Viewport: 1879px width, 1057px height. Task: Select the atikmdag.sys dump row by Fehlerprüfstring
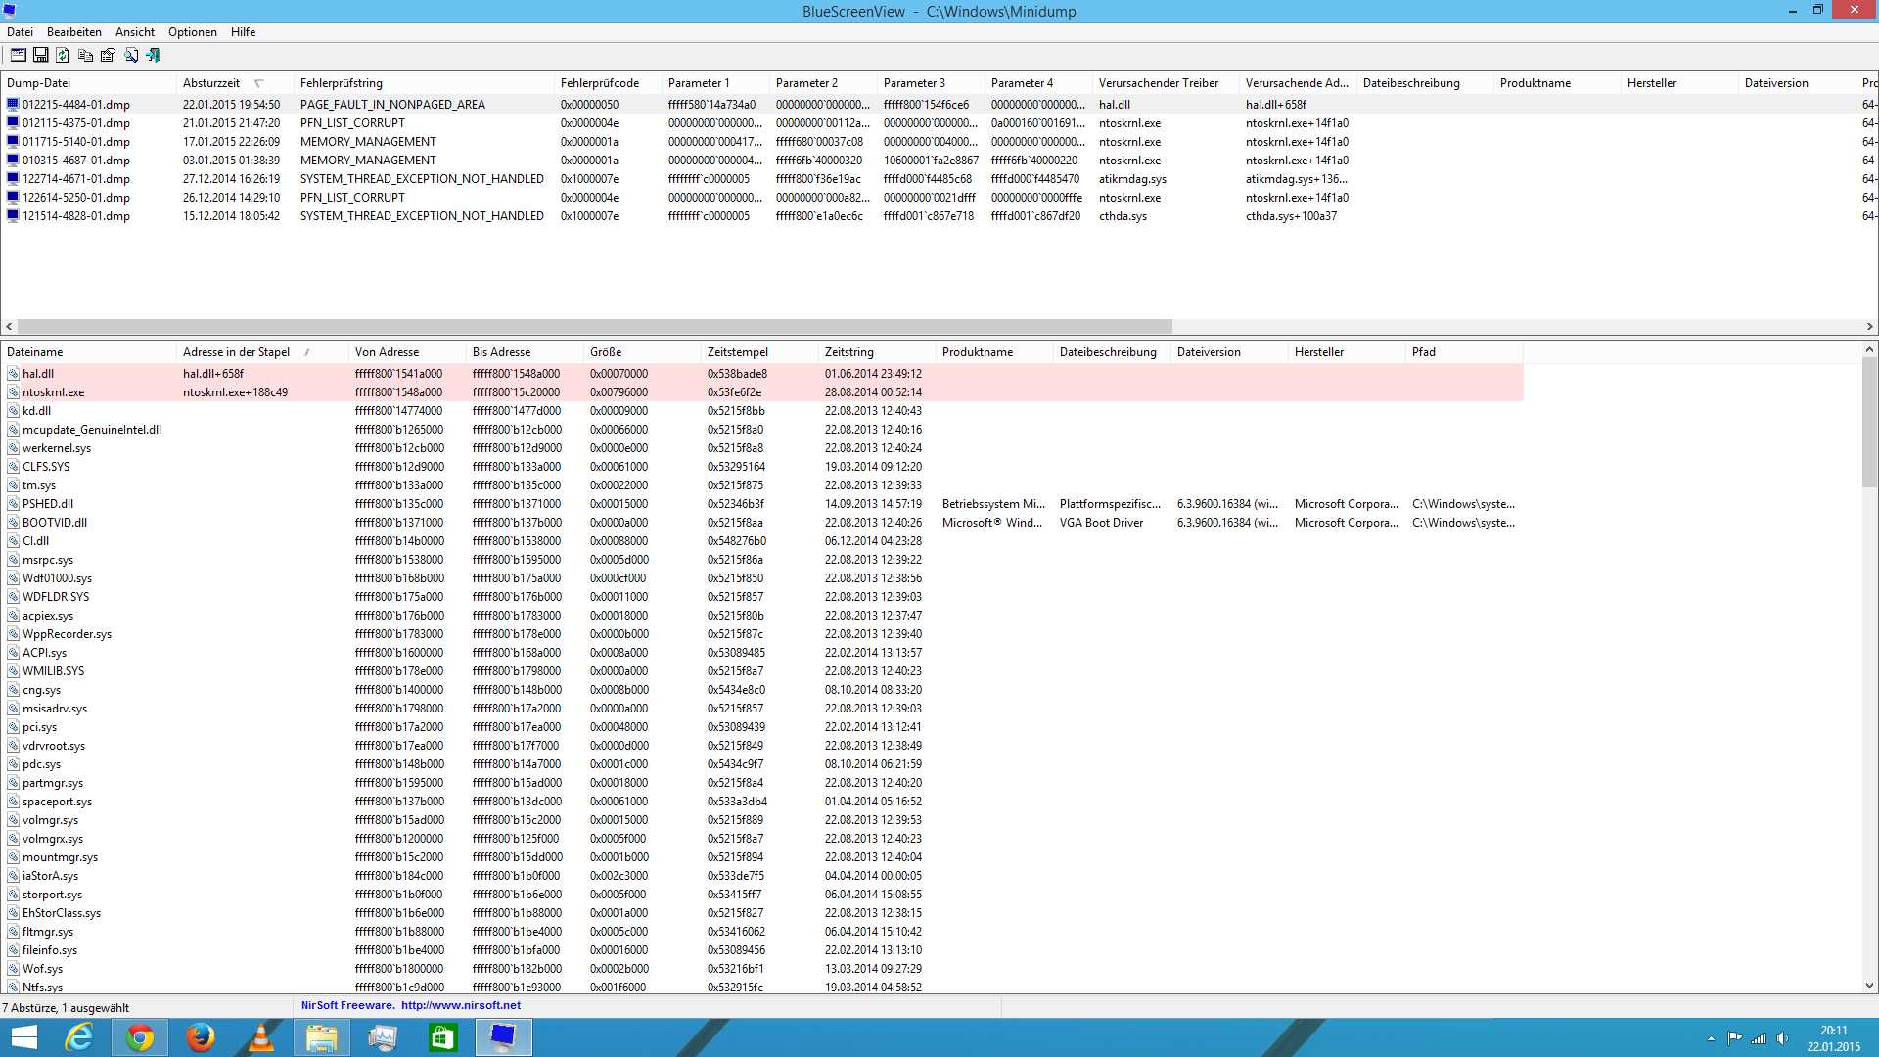tap(421, 179)
